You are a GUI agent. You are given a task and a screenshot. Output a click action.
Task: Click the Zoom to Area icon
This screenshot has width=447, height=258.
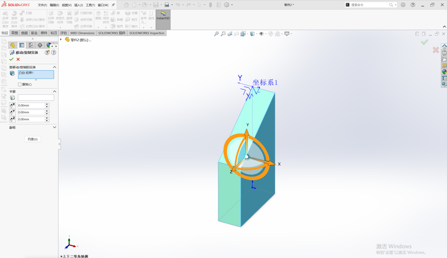pyautogui.click(x=223, y=34)
